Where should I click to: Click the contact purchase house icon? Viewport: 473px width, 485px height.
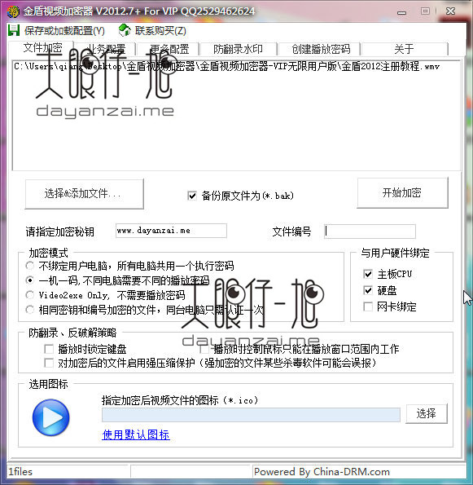point(125,30)
